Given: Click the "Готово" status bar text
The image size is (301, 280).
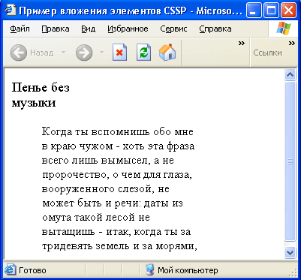Looking at the screenshot, I should 32,270.
